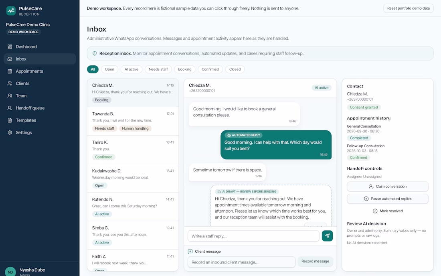
Task: Click the Inbox tray icon in sidebar
Action: (x=10, y=59)
